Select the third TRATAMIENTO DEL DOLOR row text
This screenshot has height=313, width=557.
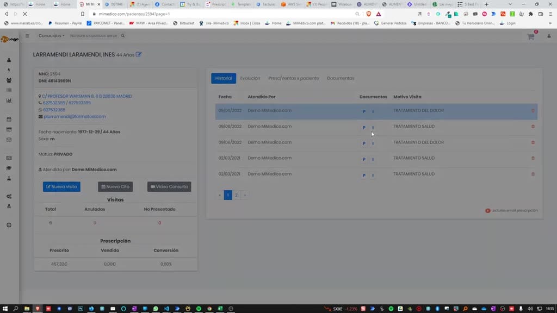click(418, 142)
